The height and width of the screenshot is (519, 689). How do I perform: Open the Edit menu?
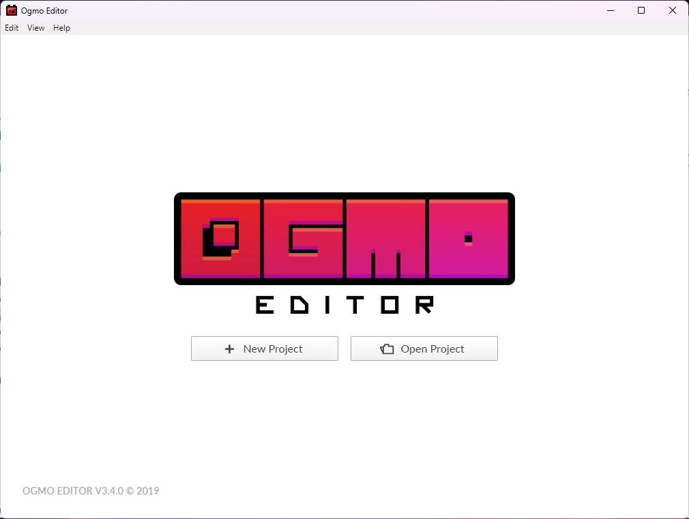click(12, 28)
